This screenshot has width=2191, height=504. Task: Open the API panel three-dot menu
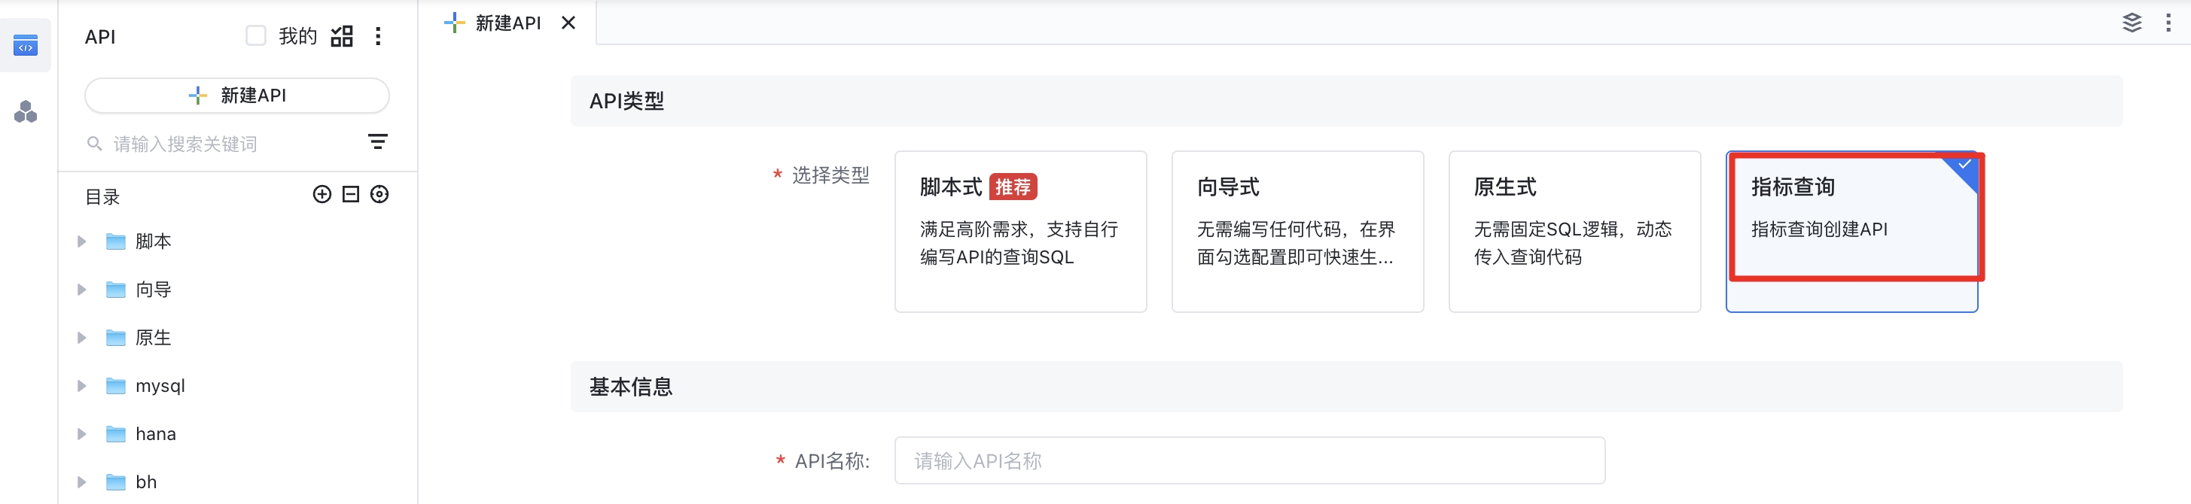pyautogui.click(x=379, y=35)
